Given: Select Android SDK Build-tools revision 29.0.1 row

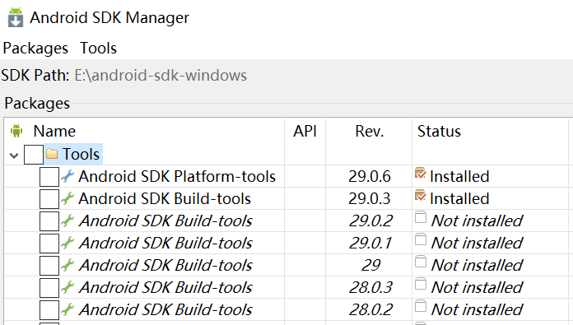Looking at the screenshot, I should (165, 244).
